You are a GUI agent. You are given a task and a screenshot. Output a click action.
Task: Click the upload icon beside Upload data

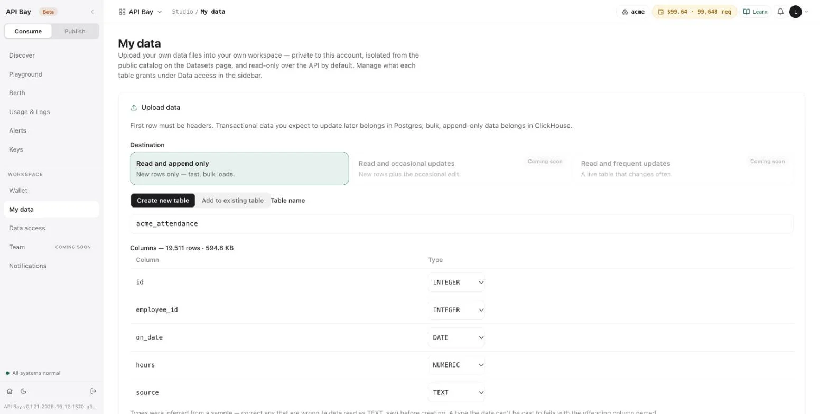[x=134, y=108]
